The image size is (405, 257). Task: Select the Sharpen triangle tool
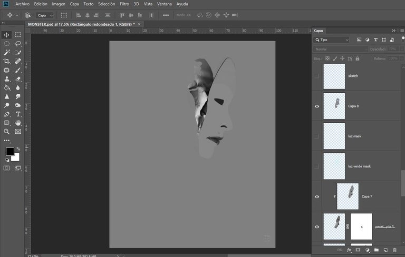pos(7,96)
